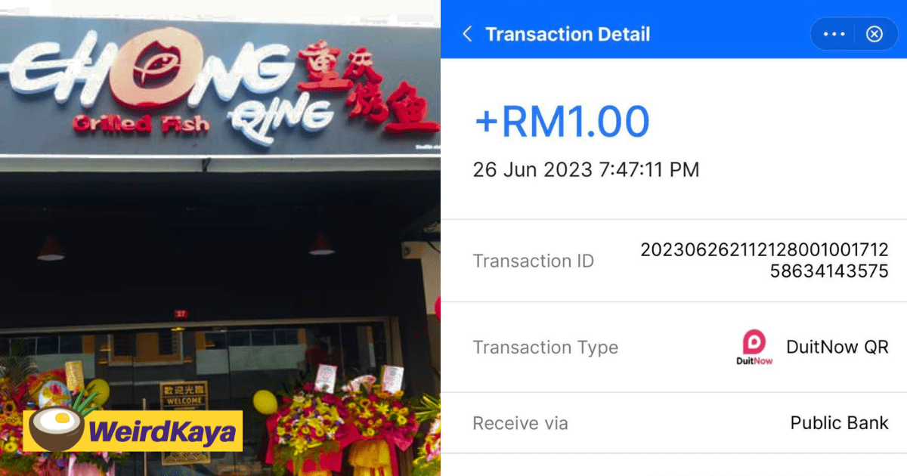Close the mini program with X icon

pos(874,34)
